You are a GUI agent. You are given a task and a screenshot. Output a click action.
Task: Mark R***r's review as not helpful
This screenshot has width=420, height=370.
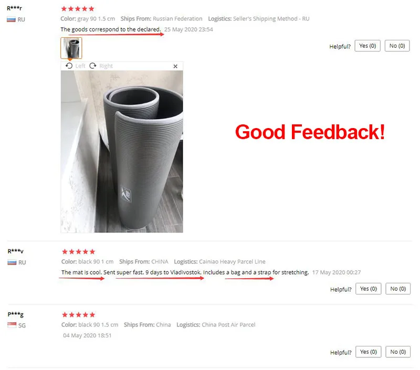point(397,46)
